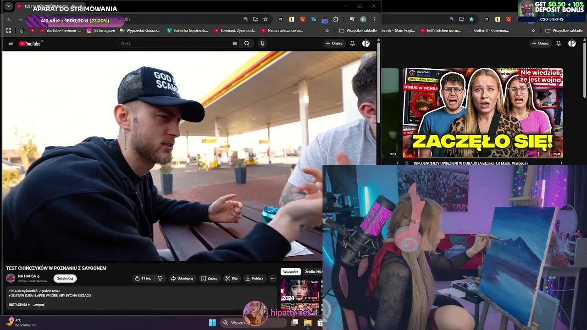587x330 pixels.
Task: Open weather widget showing 4°C
Action: (21, 322)
